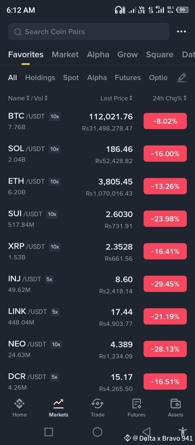Open the three-dot more options menu

point(181,31)
